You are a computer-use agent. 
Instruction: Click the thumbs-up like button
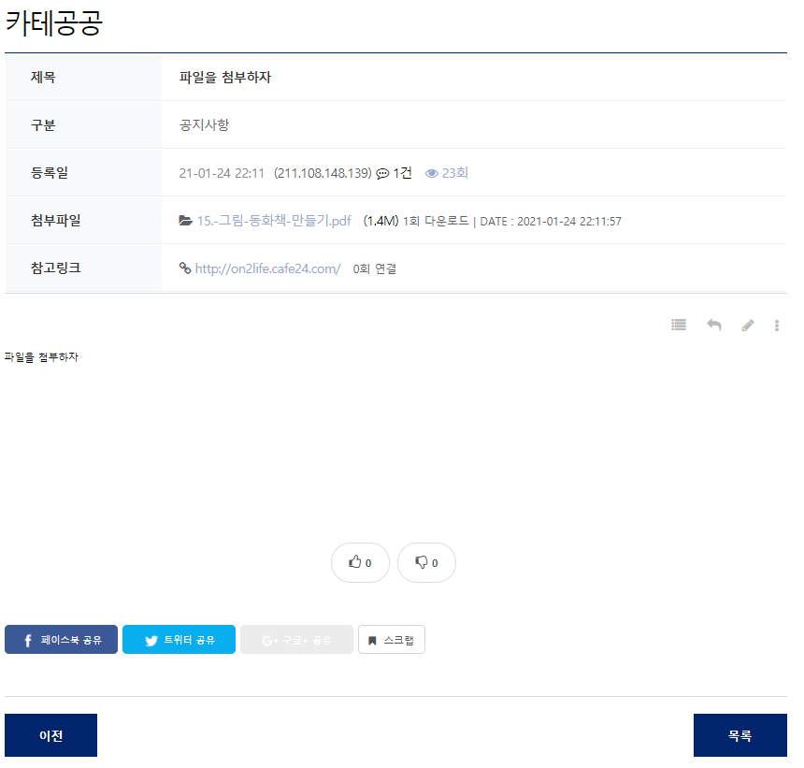point(360,562)
